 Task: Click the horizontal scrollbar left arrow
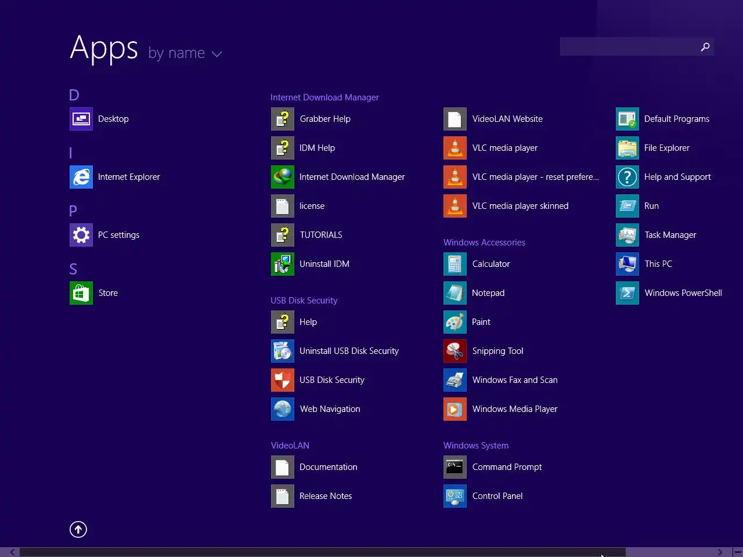[12, 552]
